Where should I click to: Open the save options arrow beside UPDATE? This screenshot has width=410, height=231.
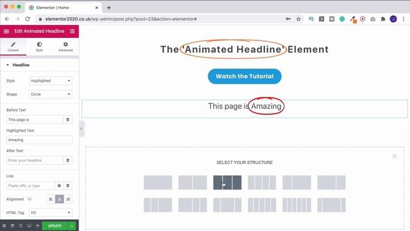click(x=72, y=226)
